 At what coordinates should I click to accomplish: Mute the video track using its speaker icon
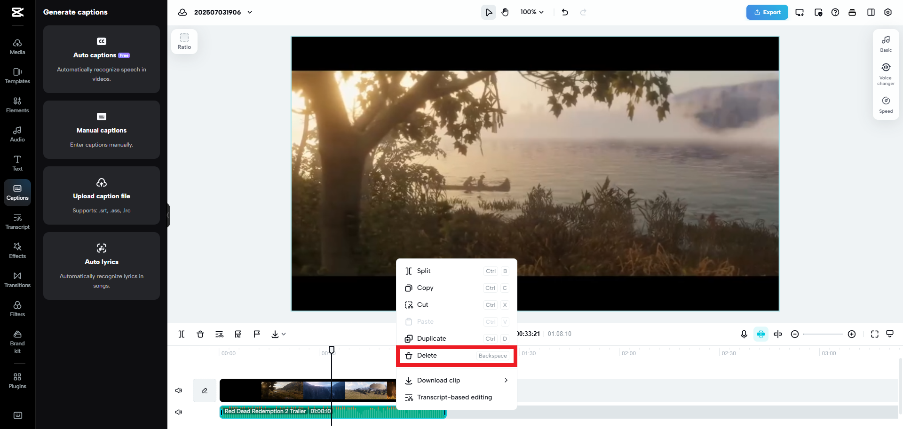click(x=179, y=390)
